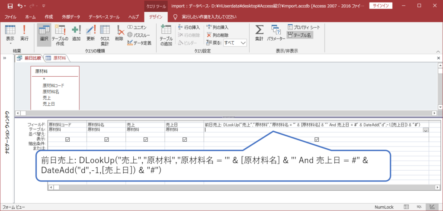The height and width of the screenshot is (211, 443).
Task: Click the table pane vertical scrollbar down arrow
Action: (x=440, y=107)
